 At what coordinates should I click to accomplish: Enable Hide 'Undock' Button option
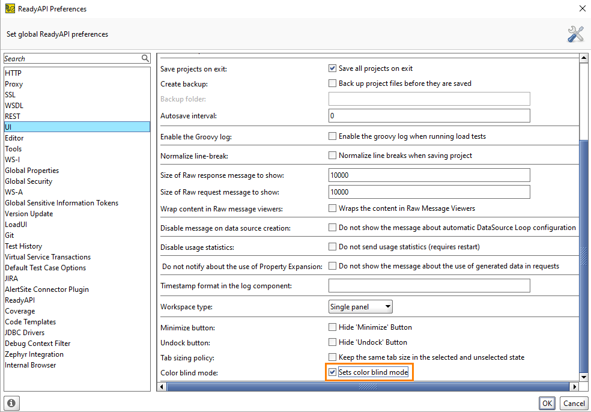332,342
